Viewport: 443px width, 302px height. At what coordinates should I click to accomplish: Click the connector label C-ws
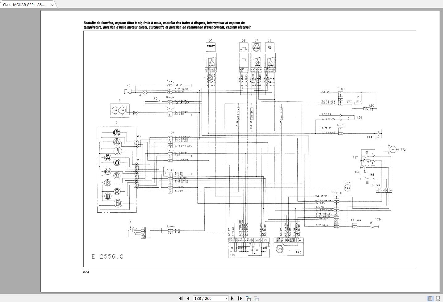376,185
